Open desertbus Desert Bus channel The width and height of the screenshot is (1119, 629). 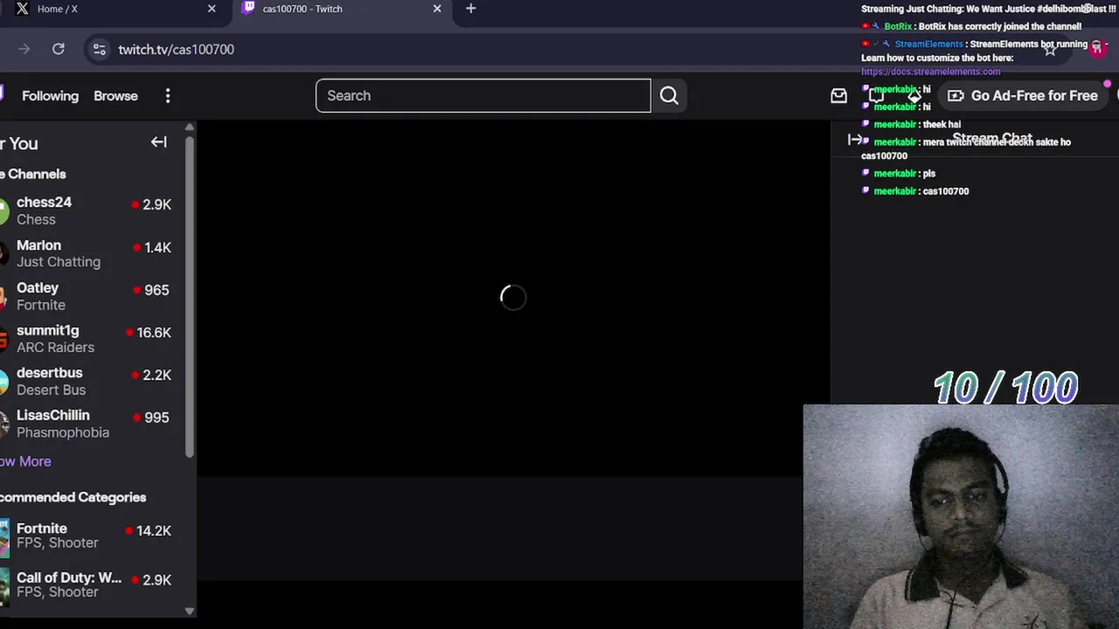[94, 381]
